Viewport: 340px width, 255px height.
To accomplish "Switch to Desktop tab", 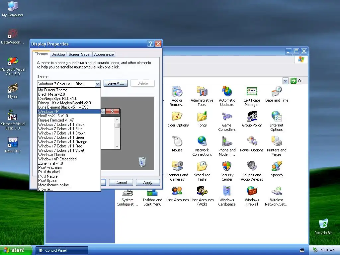I will (x=58, y=54).
